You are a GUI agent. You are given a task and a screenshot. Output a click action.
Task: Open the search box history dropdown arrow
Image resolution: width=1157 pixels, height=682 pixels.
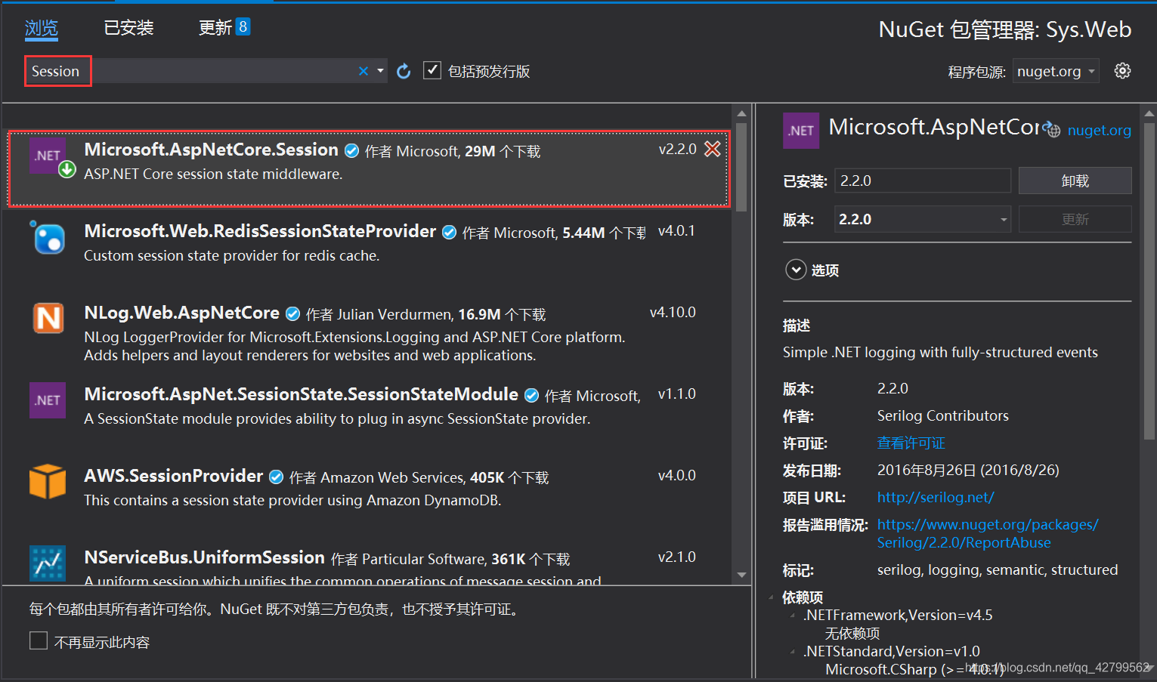tap(380, 71)
